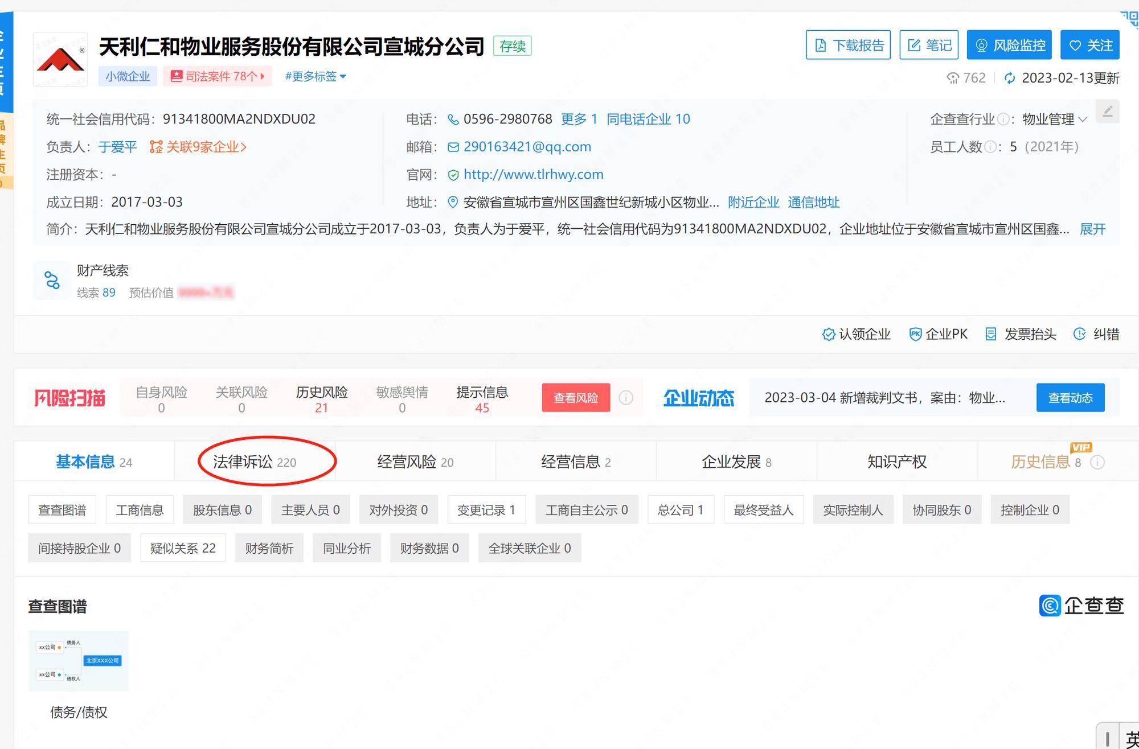Click the 债务/债权 graph thumbnail
The image size is (1139, 749).
coord(79,660)
